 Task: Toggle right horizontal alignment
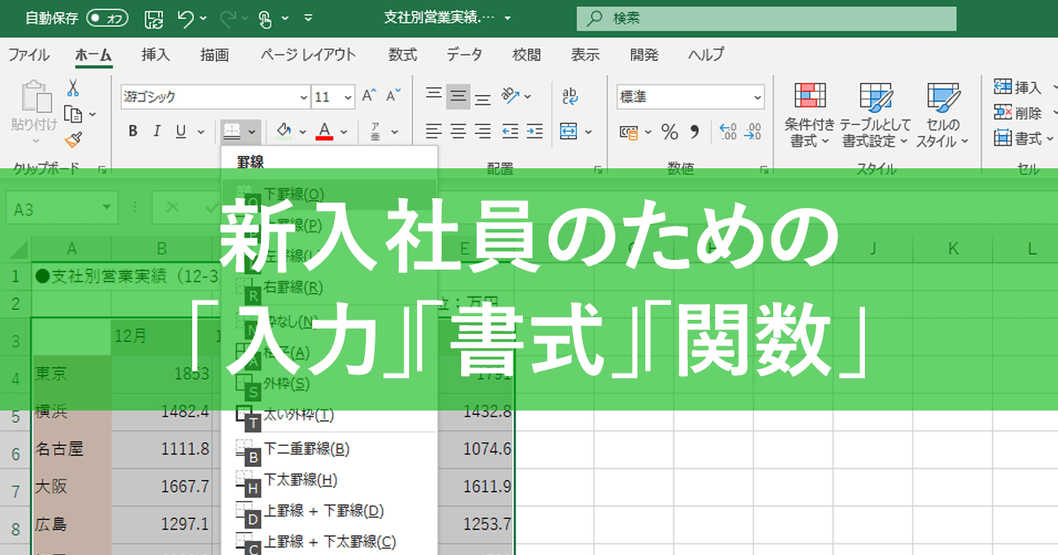click(x=482, y=131)
